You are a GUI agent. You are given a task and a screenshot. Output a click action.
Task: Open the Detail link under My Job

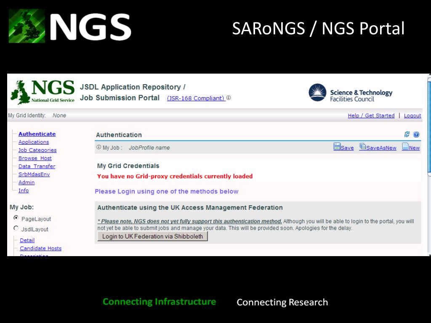(x=27, y=240)
